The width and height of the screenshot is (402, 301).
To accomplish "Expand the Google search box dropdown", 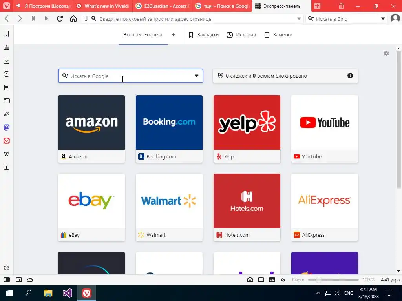I will (196, 76).
